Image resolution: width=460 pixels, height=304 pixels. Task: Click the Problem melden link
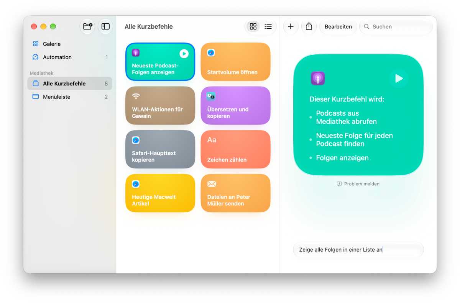click(358, 184)
